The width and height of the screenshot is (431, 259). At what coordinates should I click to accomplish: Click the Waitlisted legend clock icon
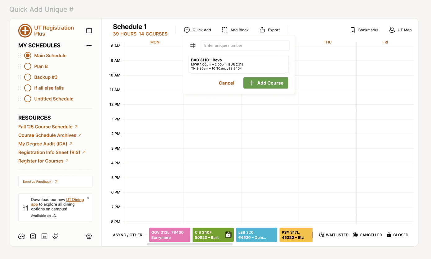pos(322,235)
